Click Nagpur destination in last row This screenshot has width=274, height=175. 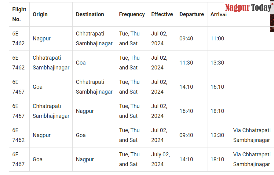[85, 159]
